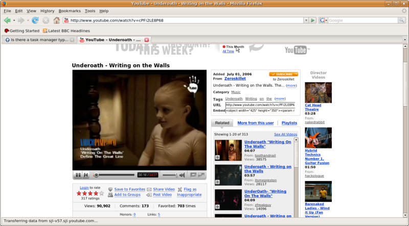
Task: Click the plus icon on toothandnail video thumbnail
Action: (217, 158)
